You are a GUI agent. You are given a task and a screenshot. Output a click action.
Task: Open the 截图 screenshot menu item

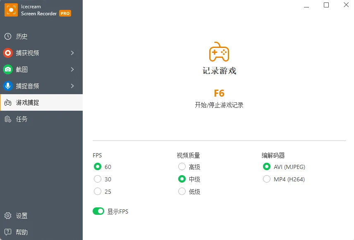click(x=41, y=69)
